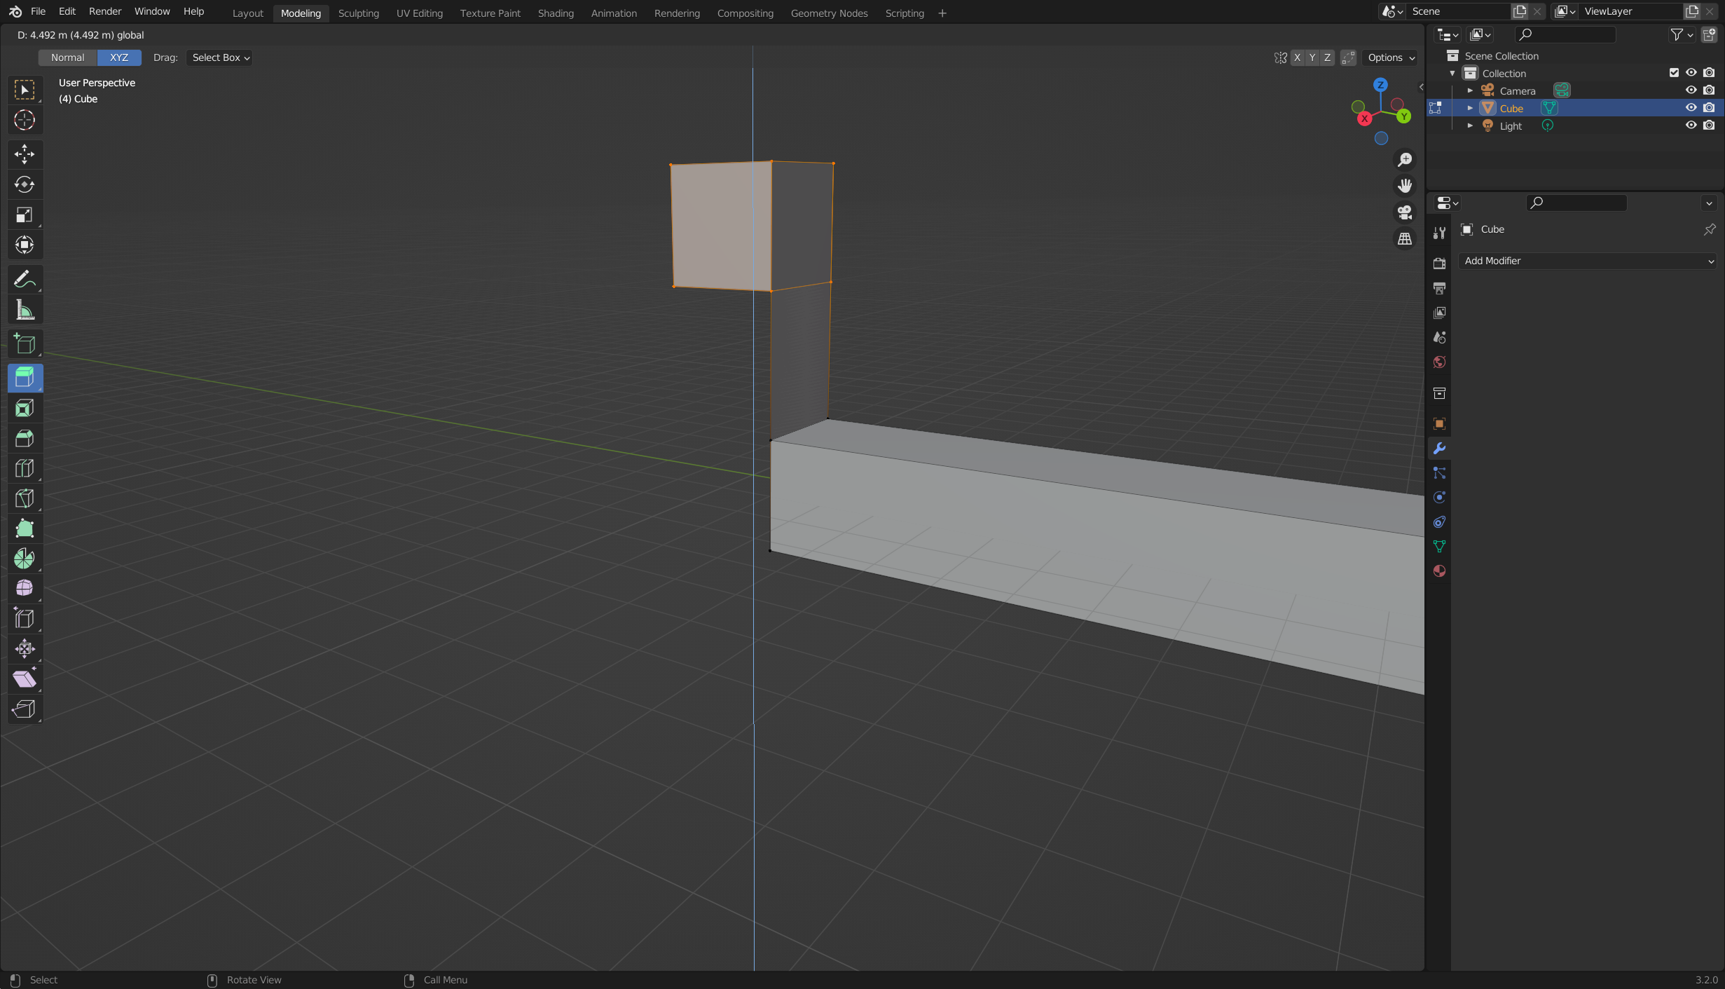Activate the 3D Cursor tool
This screenshot has height=989, width=1725.
[25, 120]
